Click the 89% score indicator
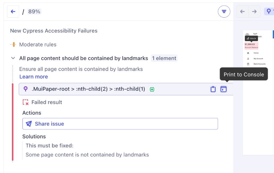The image size is (274, 173). pyautogui.click(x=34, y=11)
